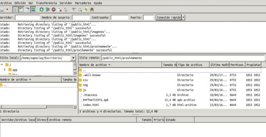Open the Sitio local path dropdown
The width and height of the screenshot is (266, 137).
(x=73, y=58)
